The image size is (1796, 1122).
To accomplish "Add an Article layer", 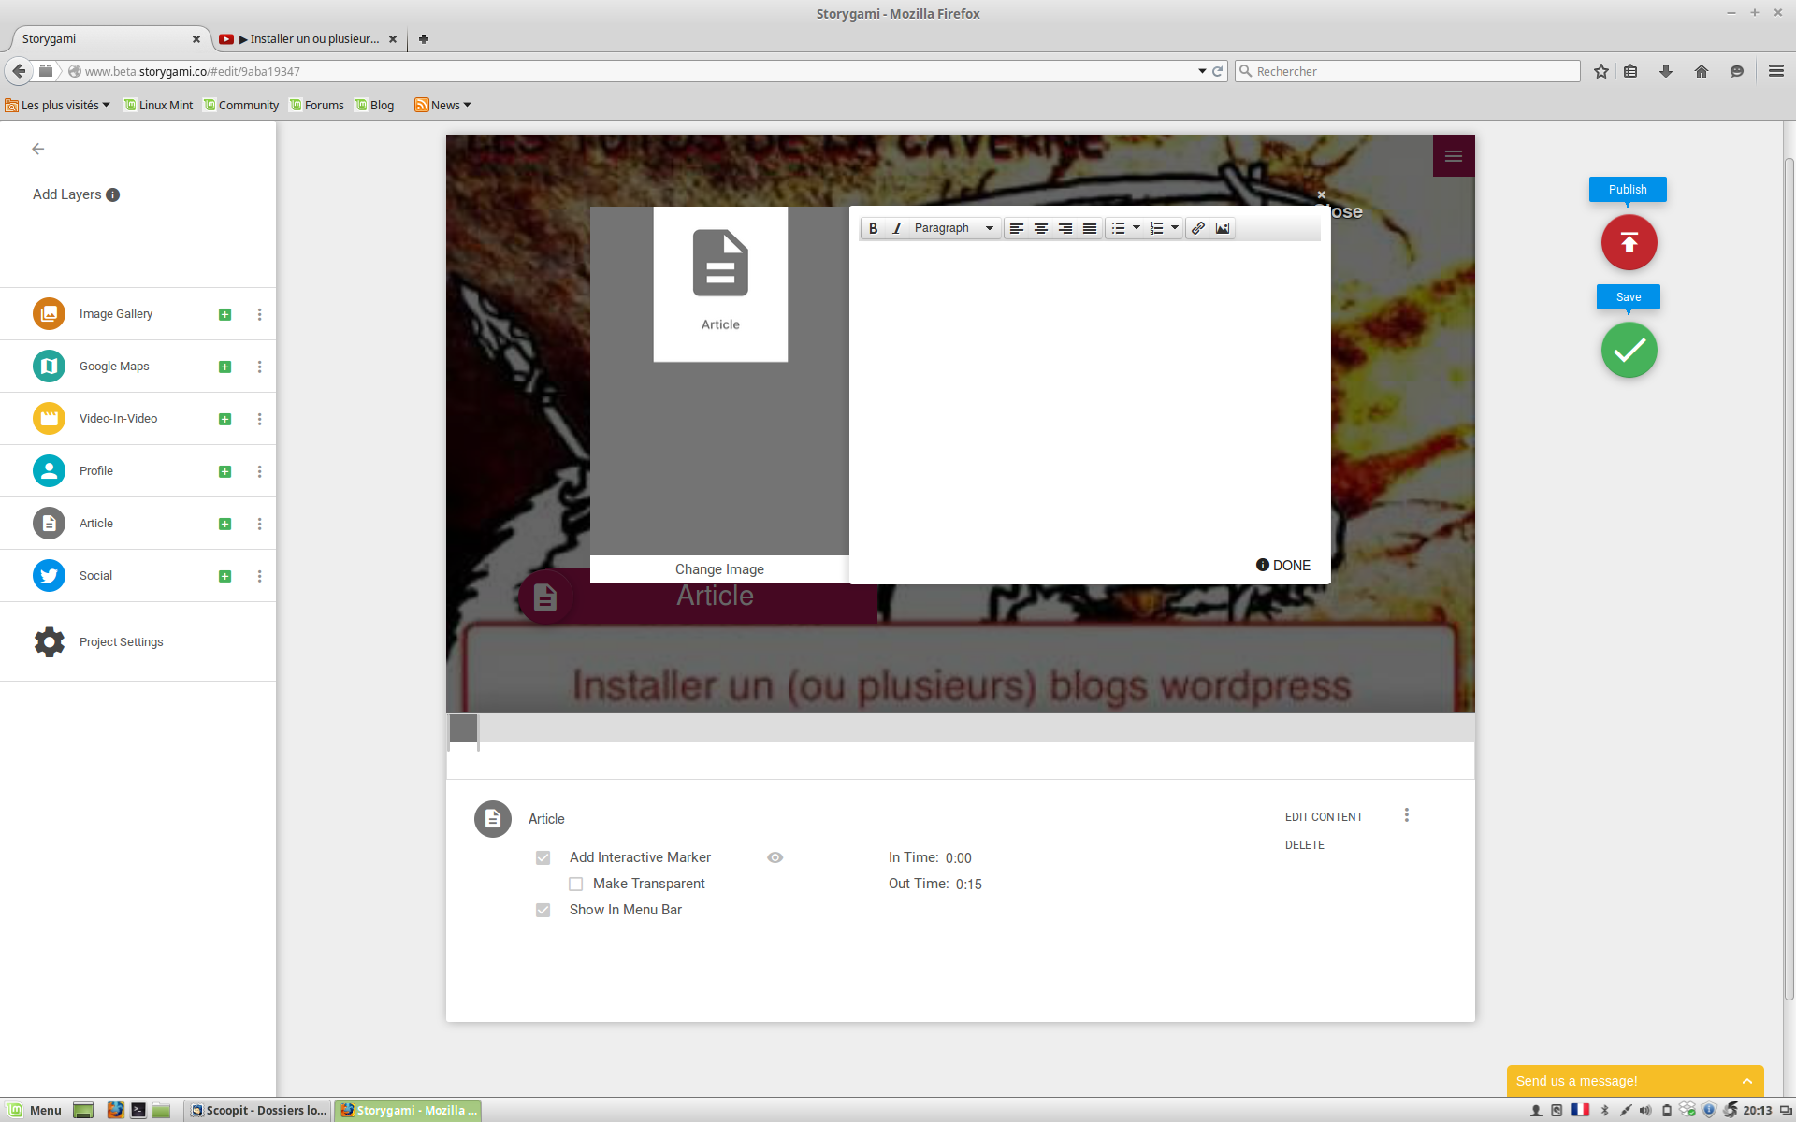I will 224,525.
